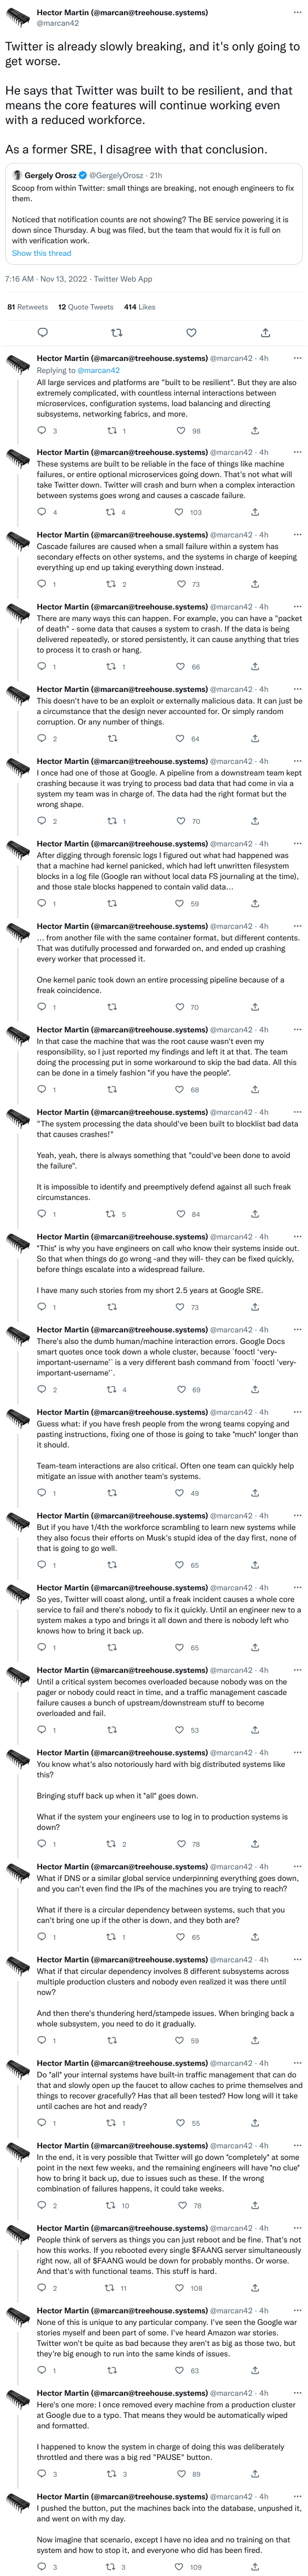
Task: Click the share icon under the main tweet
Action: pyautogui.click(x=265, y=332)
